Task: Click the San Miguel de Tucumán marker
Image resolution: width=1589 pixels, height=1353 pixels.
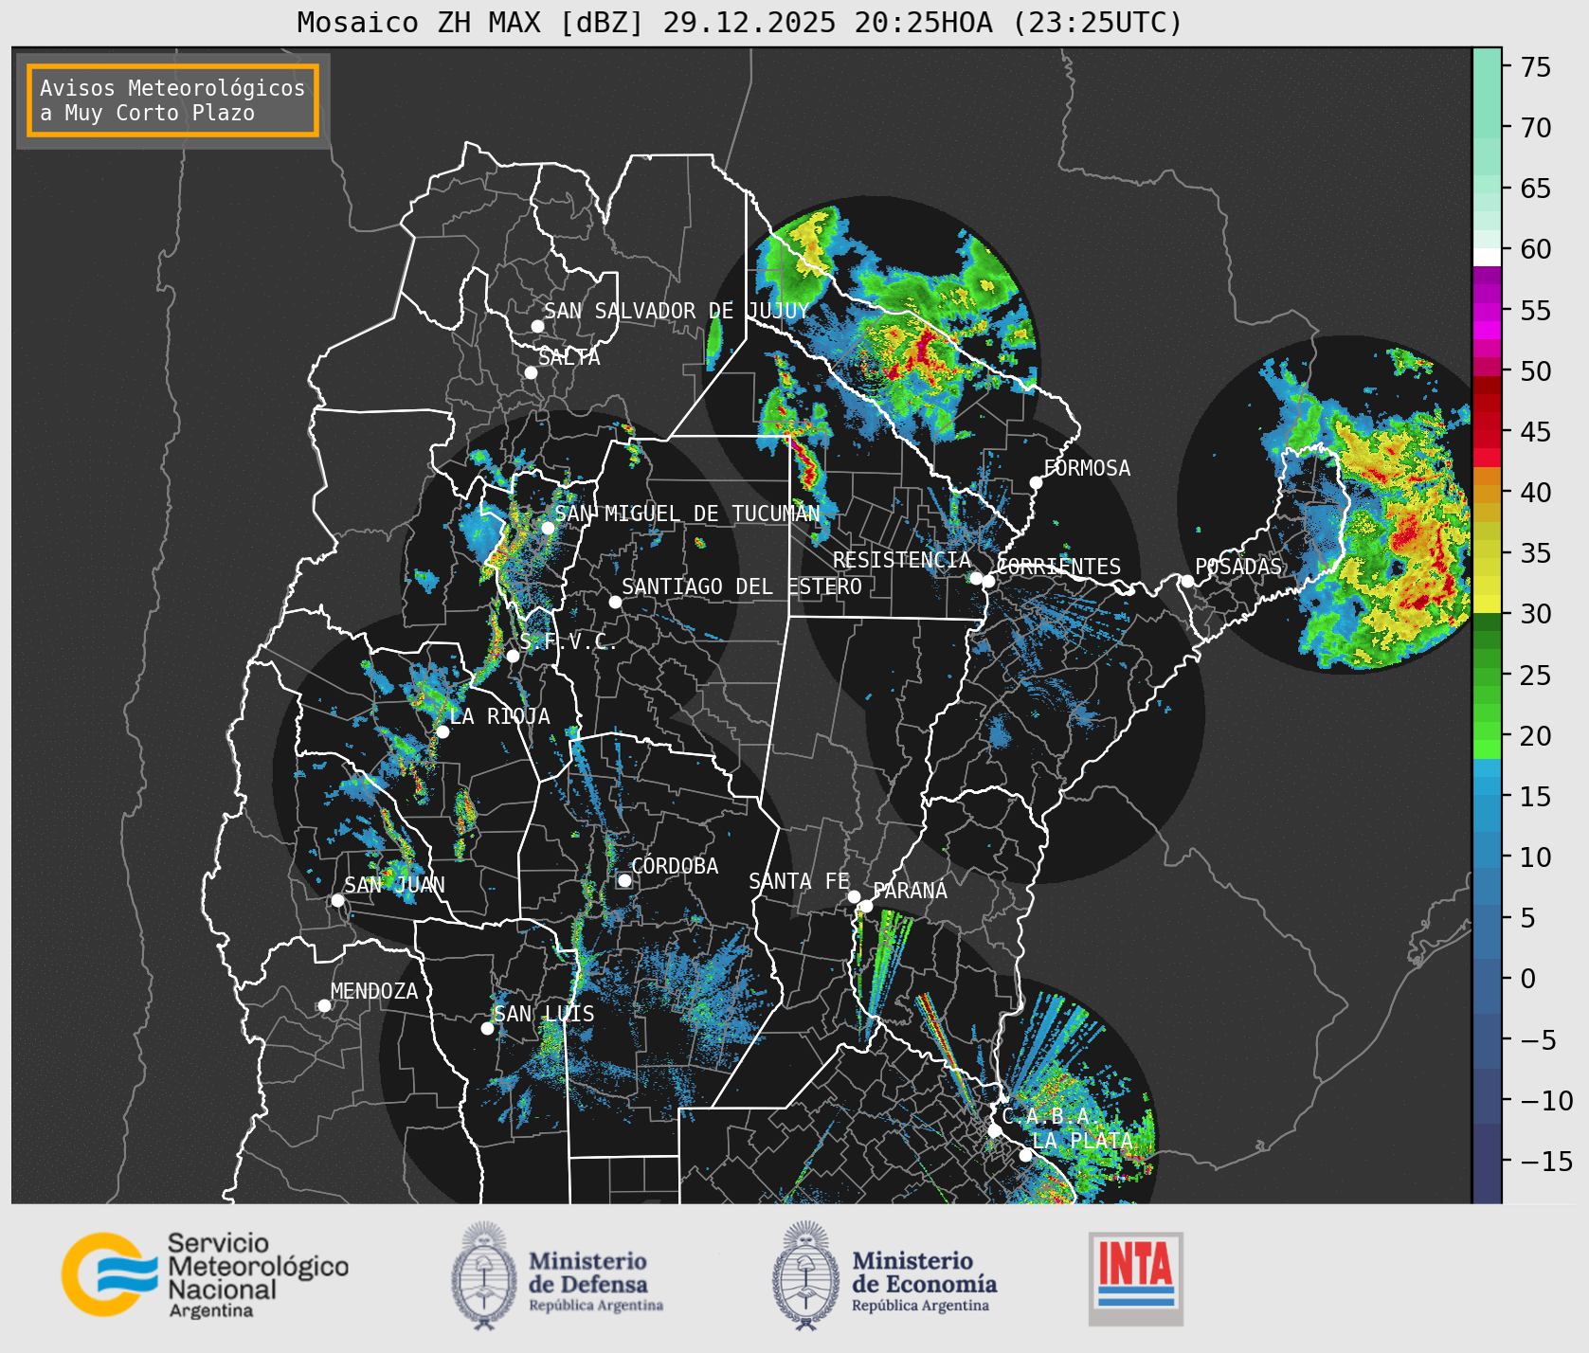Action: (548, 528)
